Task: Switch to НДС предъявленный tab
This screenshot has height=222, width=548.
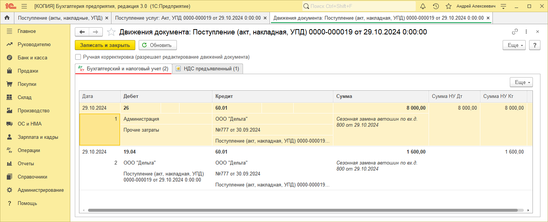Action: [x=207, y=69]
